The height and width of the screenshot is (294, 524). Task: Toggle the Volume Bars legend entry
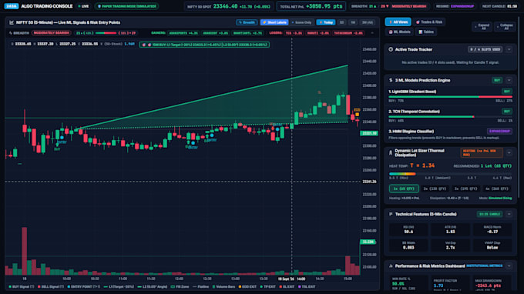coord(224,286)
